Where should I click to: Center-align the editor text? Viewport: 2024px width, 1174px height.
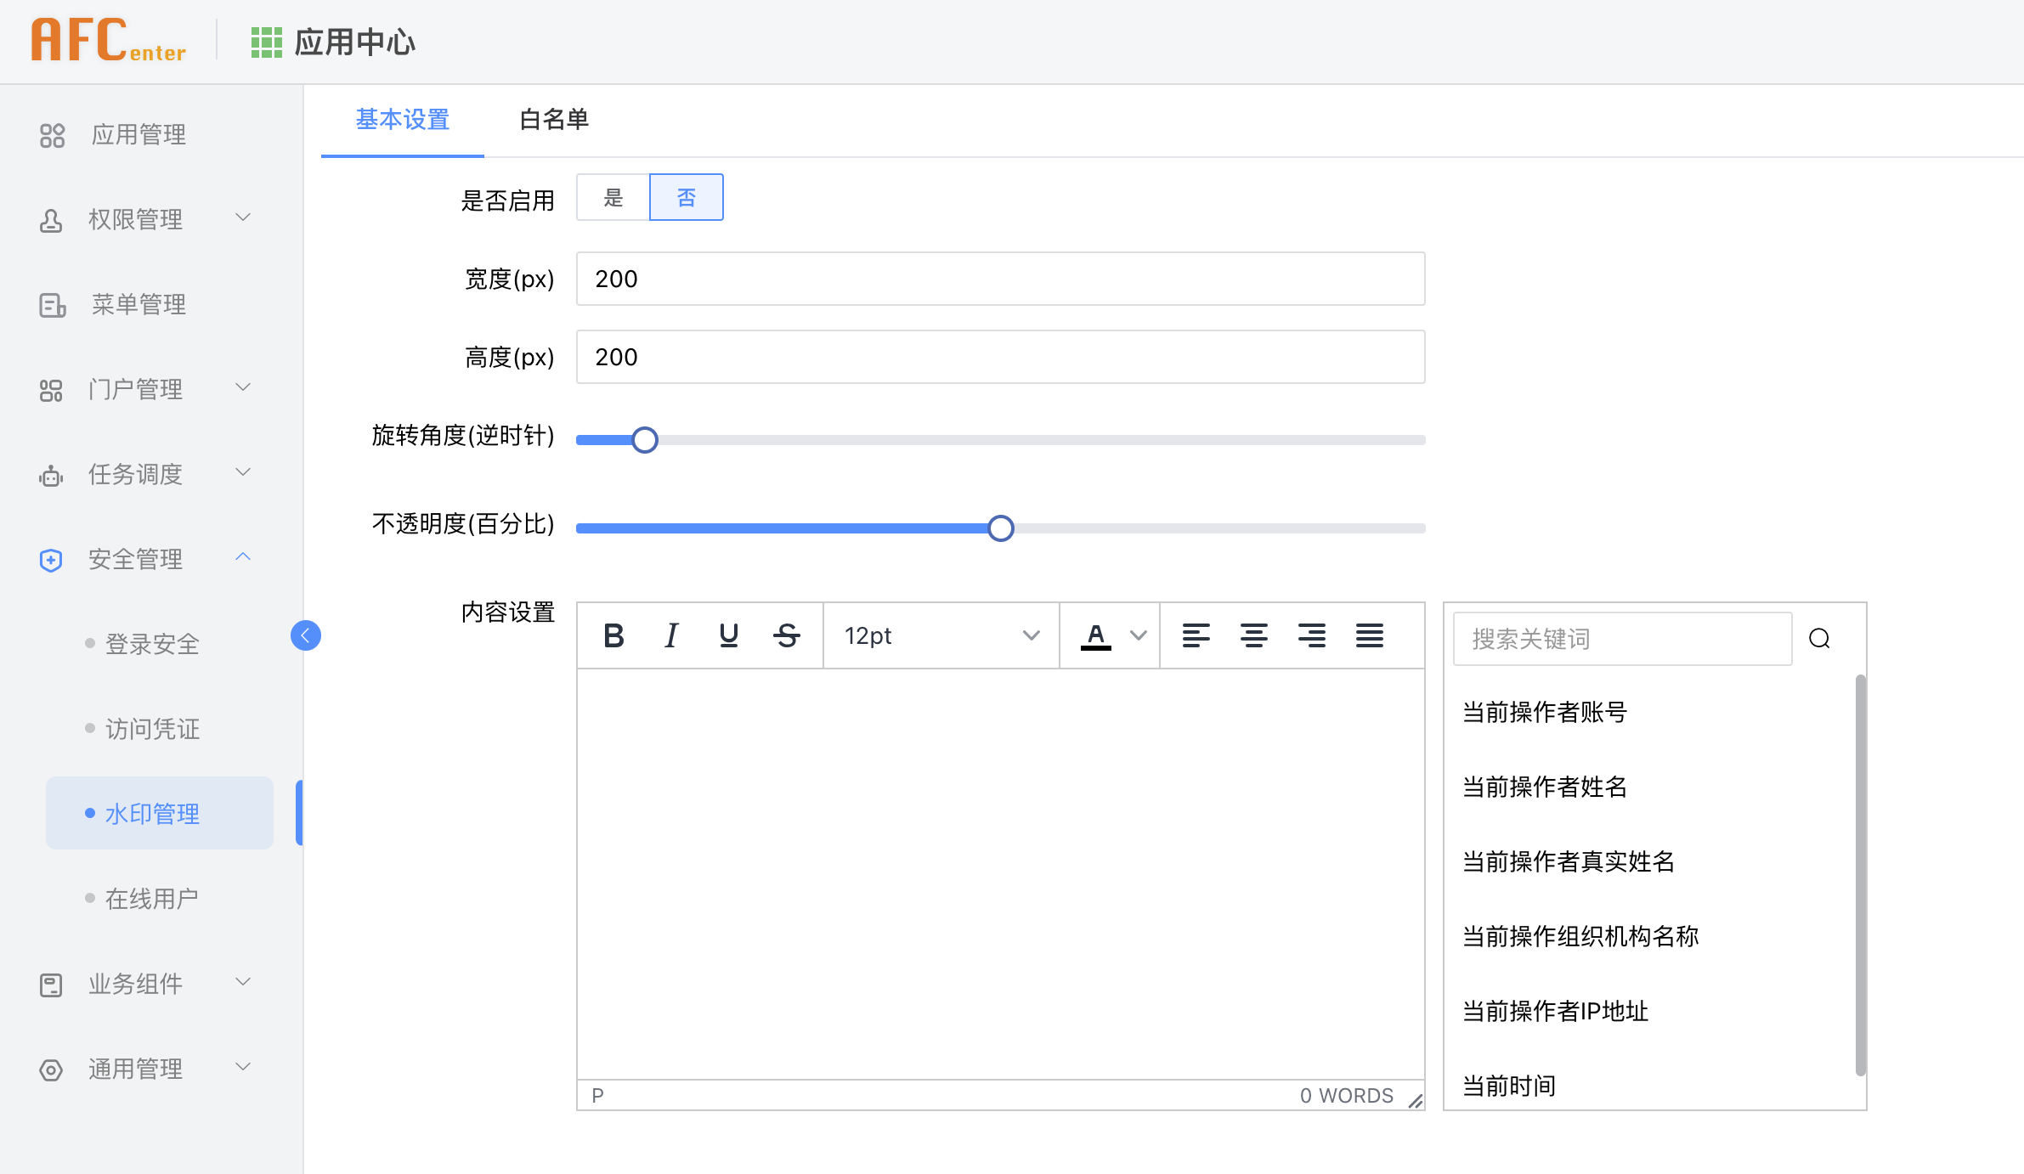(x=1253, y=635)
